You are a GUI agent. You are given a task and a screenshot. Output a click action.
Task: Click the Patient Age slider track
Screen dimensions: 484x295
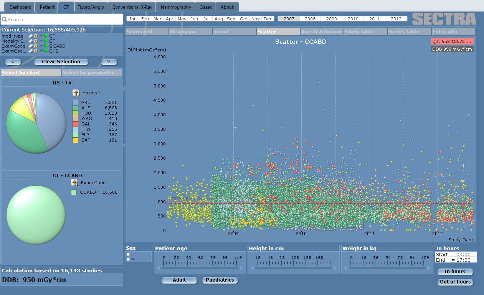[x=200, y=268]
